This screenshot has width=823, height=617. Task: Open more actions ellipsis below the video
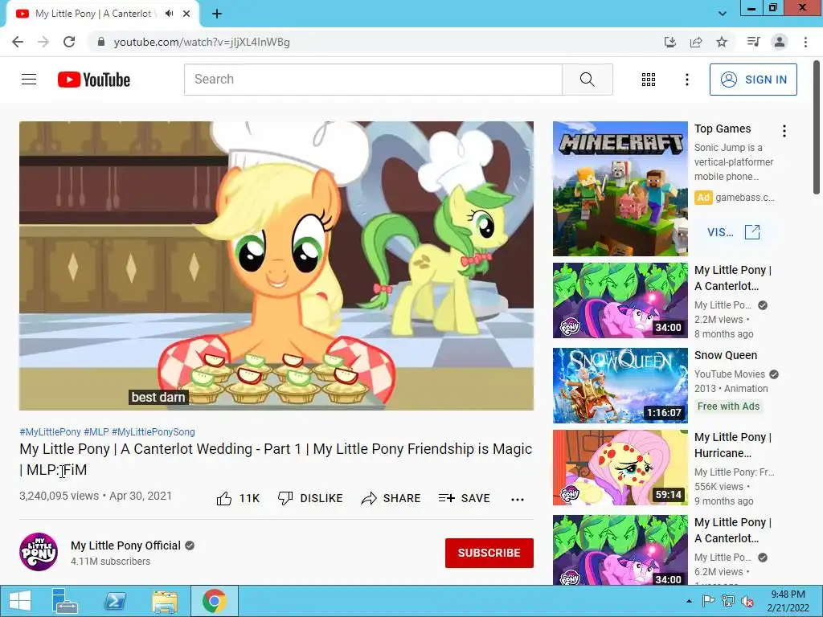click(x=518, y=499)
